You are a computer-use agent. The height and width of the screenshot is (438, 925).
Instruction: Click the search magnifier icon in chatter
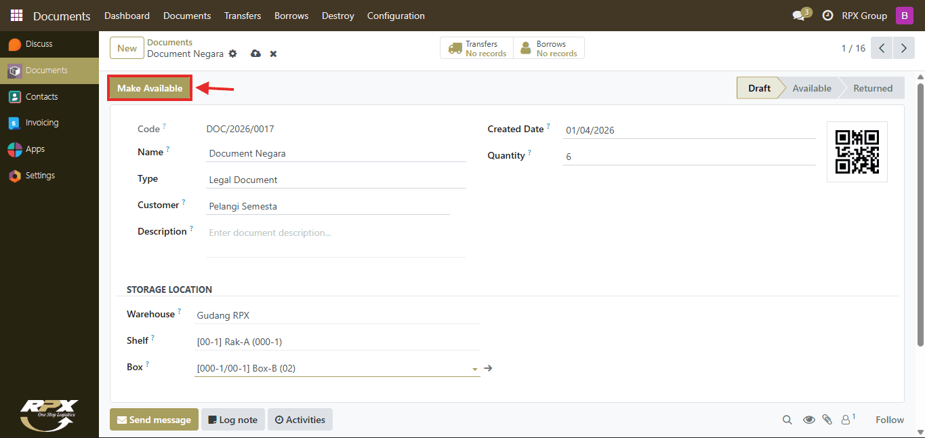tap(787, 420)
